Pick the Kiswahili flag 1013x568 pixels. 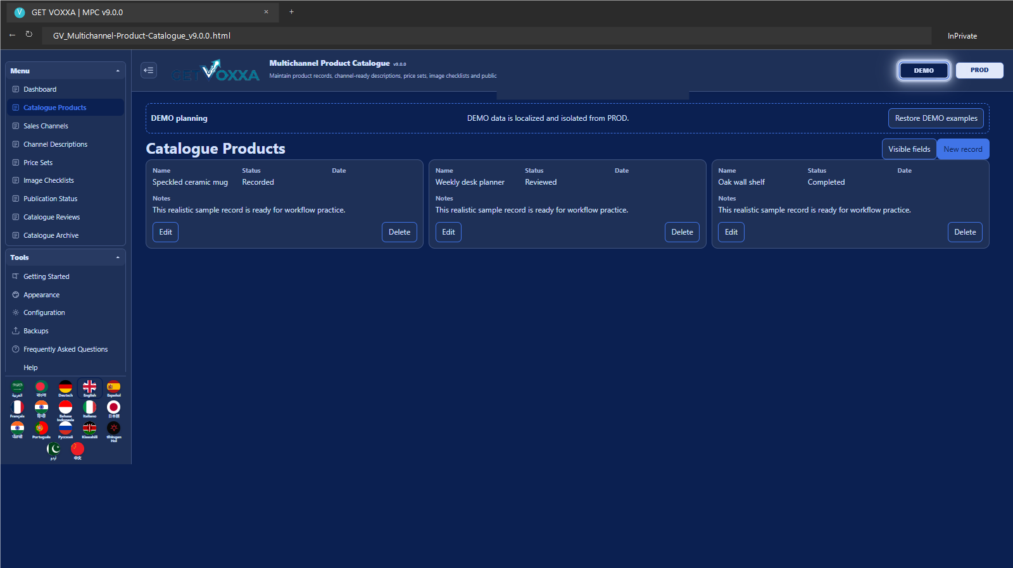(x=89, y=431)
